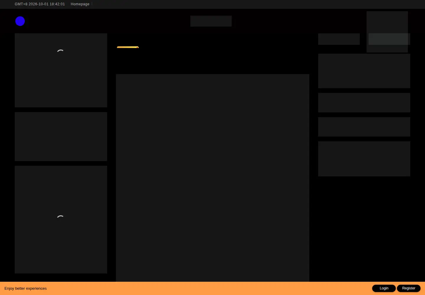Viewport: 425px width, 295px height.
Task: Open the Homepage link
Action: 80,4
